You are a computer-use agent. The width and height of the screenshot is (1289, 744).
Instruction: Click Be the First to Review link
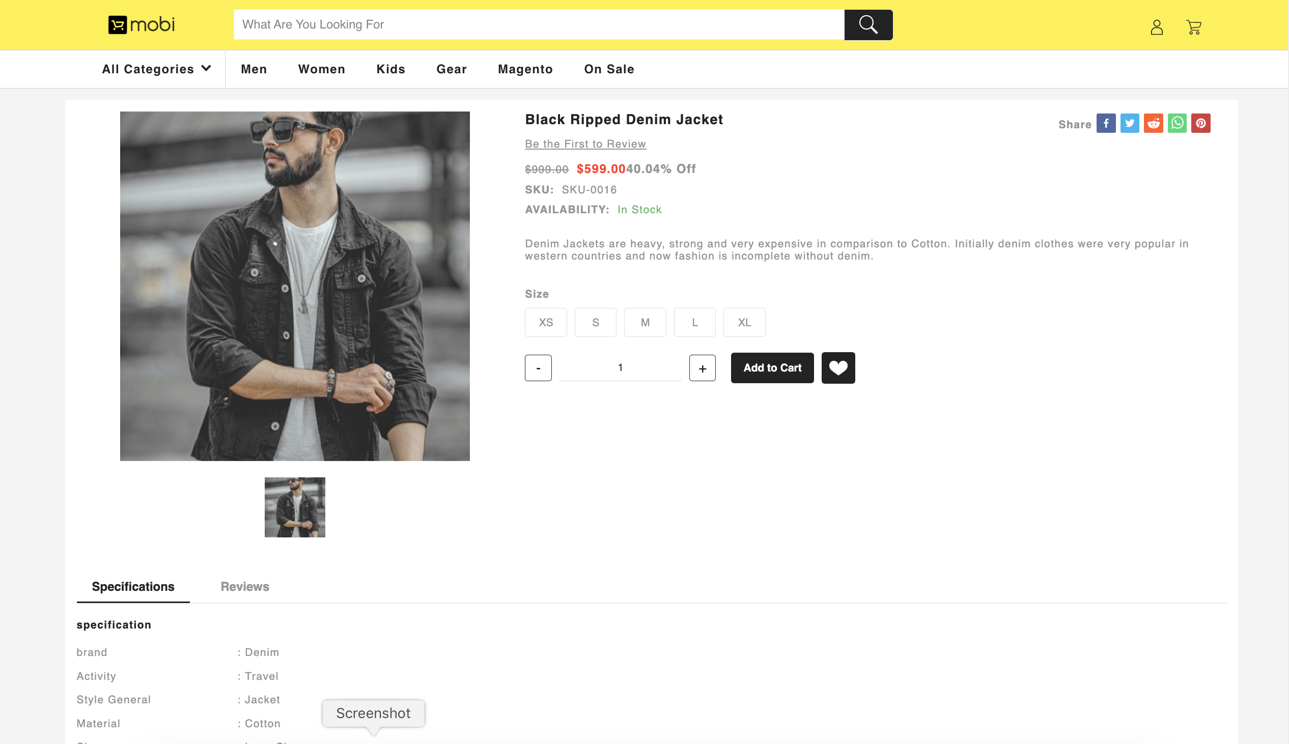tap(585, 142)
